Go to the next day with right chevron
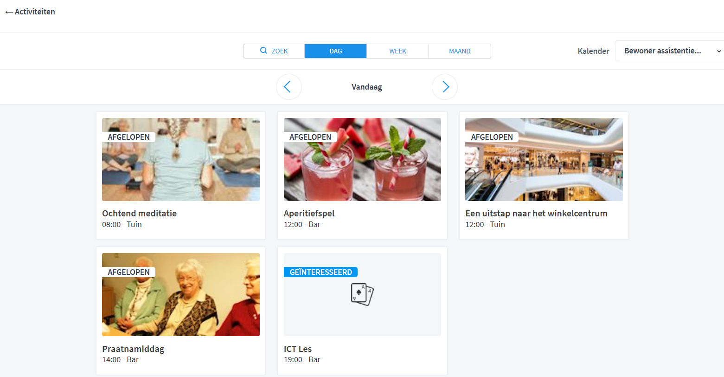The image size is (724, 377). pyautogui.click(x=444, y=87)
